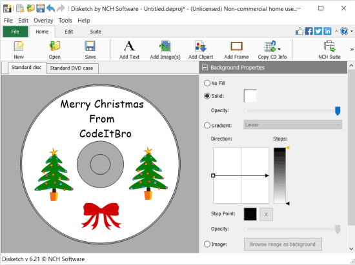This screenshot has height=265, width=355.
Task: Collapse the Background Properties panel
Action: [x=205, y=68]
